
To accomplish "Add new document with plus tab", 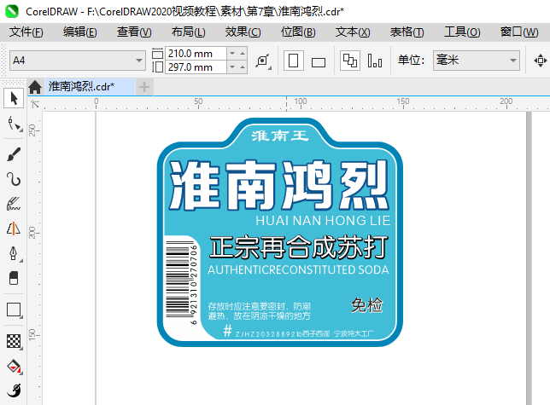I will (x=144, y=87).
